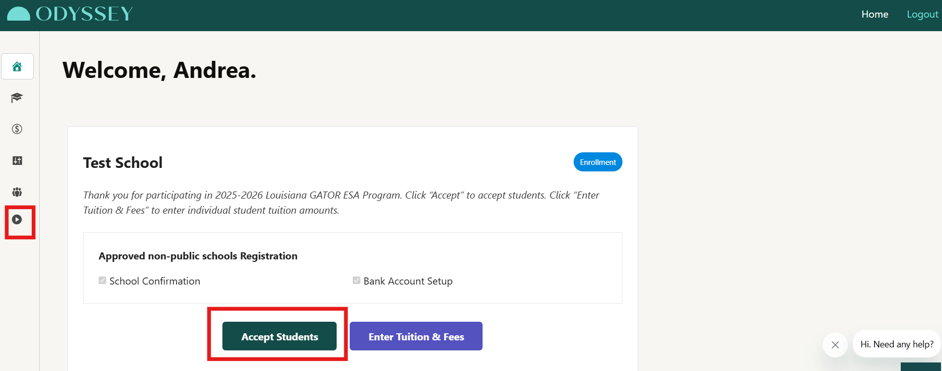Viewport: 942px width, 371px height.
Task: Click the Approved non-public schools Registration heading
Action: (x=198, y=256)
